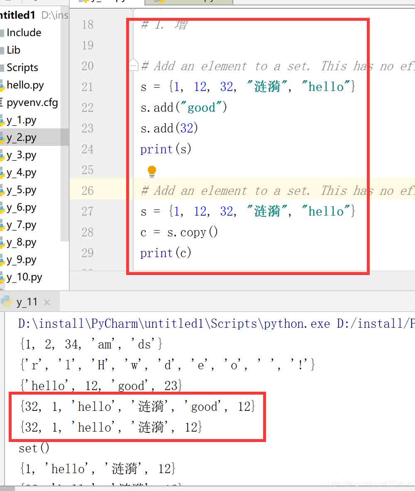
Task: Select y_1.py in the project tree
Action: (21, 120)
